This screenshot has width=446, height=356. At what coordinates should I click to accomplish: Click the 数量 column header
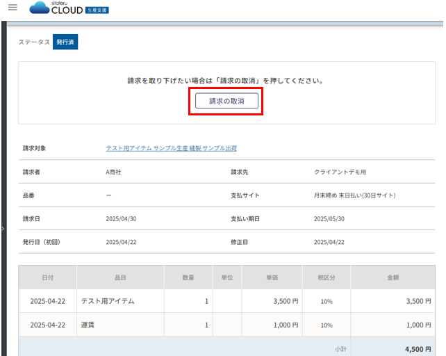click(188, 277)
